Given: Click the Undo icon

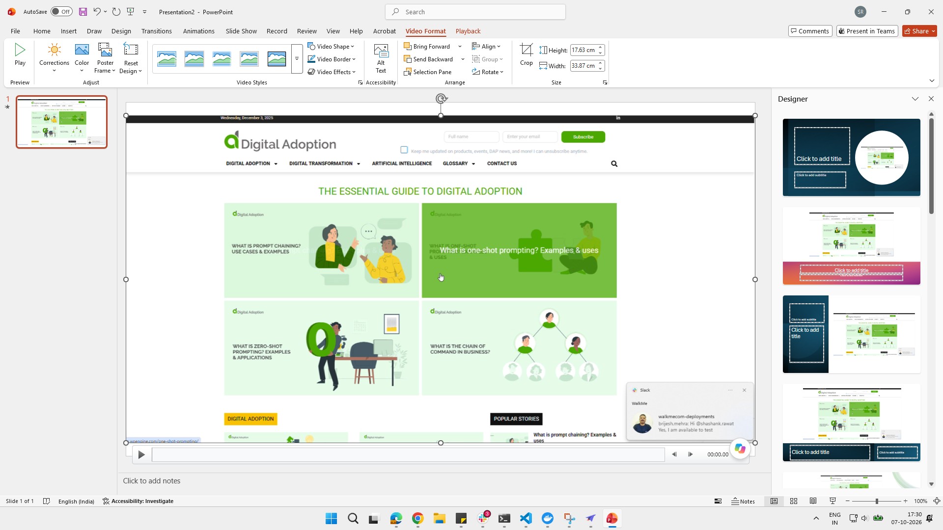Looking at the screenshot, I should pos(97,12).
